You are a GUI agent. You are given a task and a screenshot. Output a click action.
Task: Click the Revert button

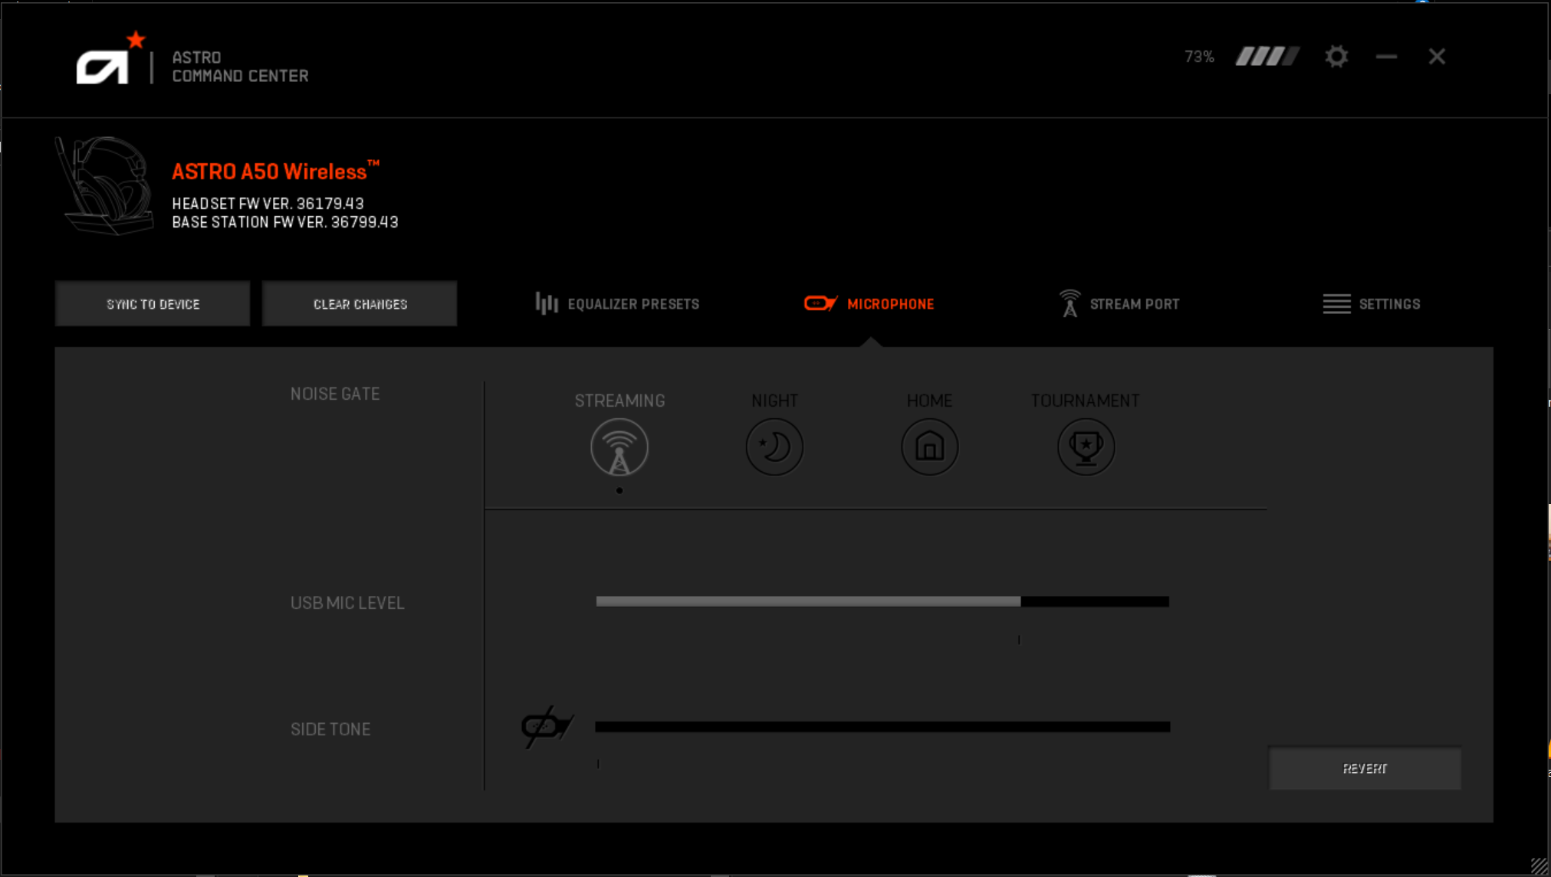[x=1365, y=768]
